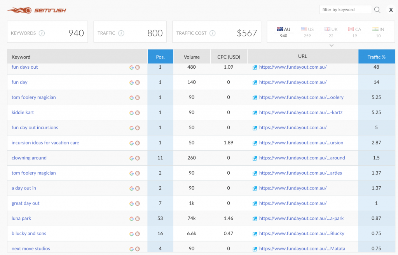Click the Google icon for next move studios
This screenshot has height=255, width=398.
[x=131, y=249]
